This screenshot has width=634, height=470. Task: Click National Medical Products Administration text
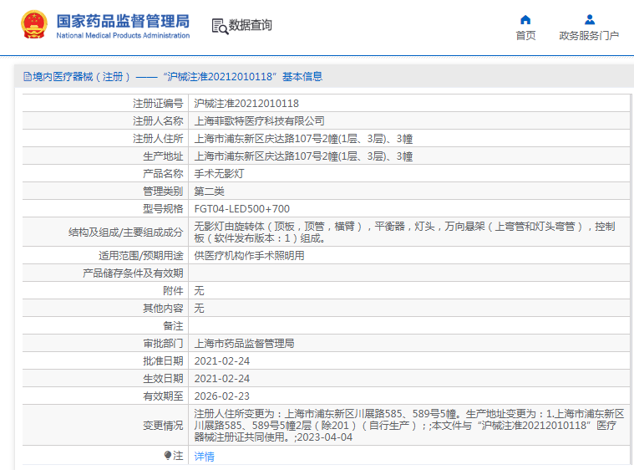point(123,36)
